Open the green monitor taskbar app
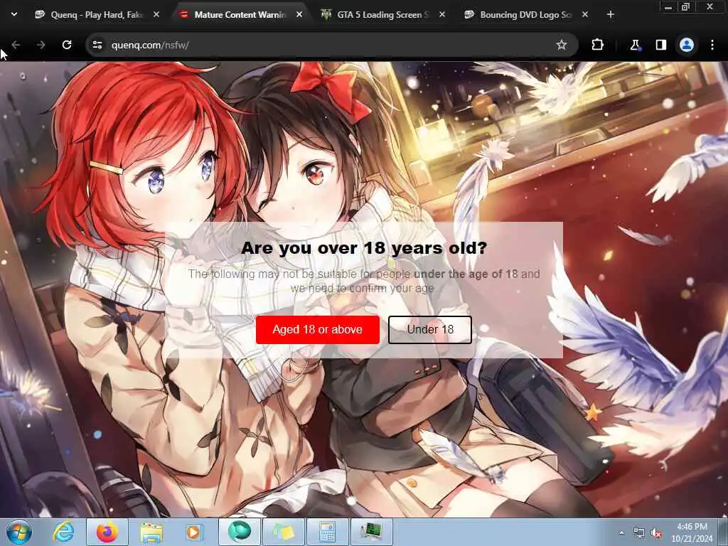728x546 pixels. pos(372,532)
